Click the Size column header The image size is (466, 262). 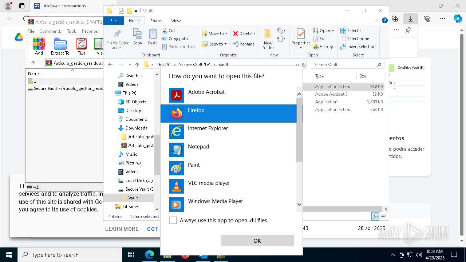370,76
